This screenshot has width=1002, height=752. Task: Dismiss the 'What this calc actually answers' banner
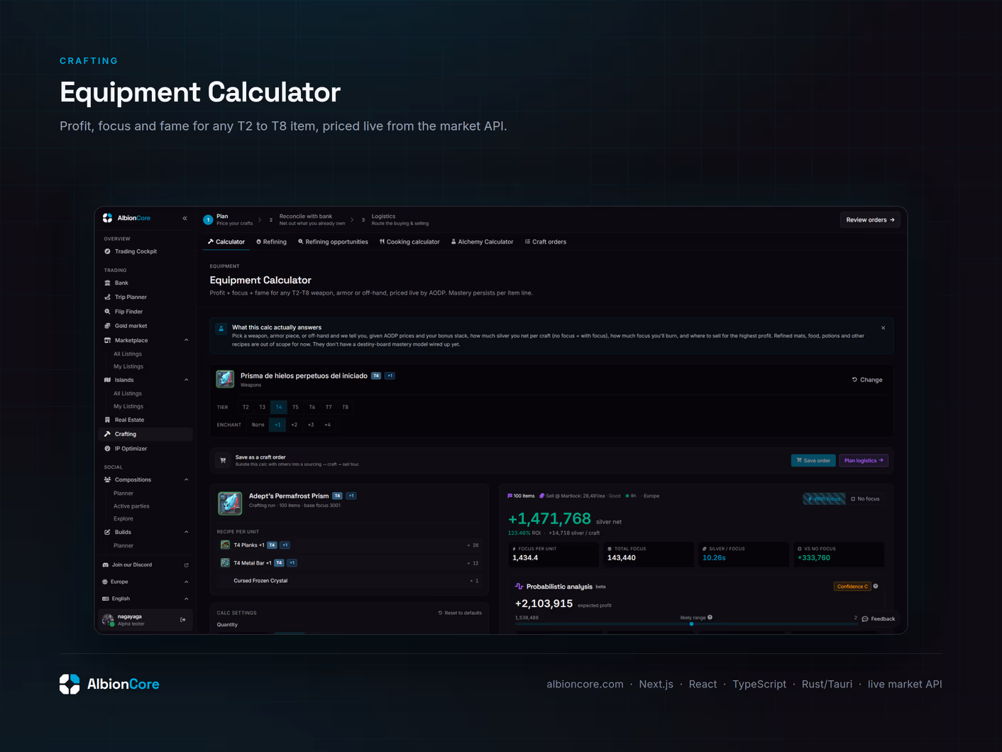(x=883, y=328)
